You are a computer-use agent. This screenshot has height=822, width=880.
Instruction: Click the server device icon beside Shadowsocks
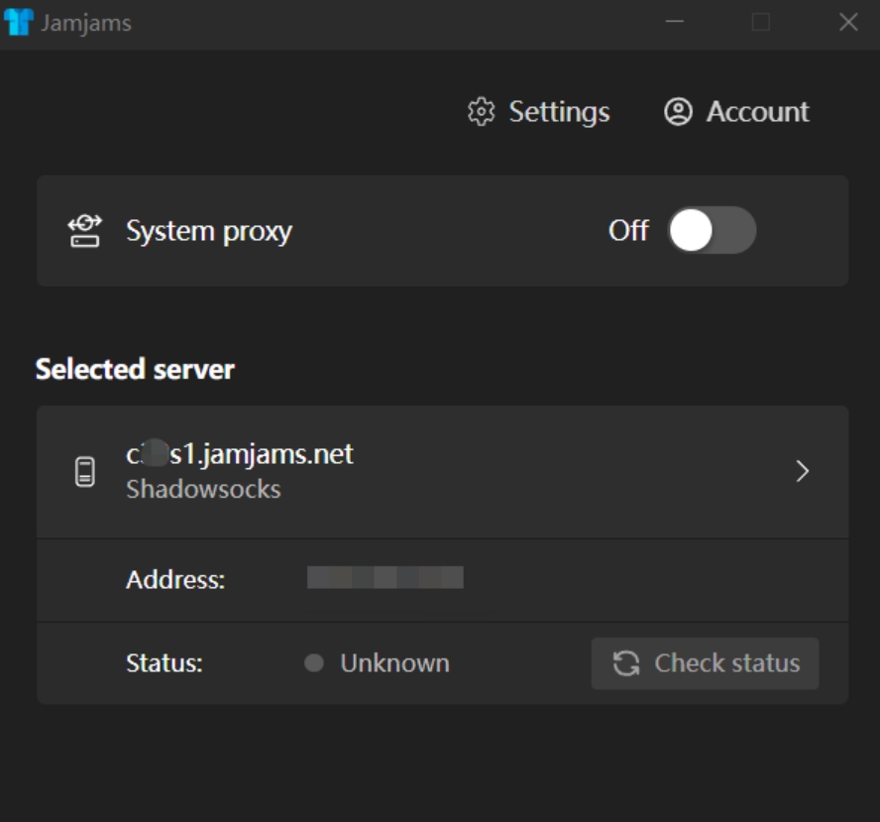tap(85, 472)
